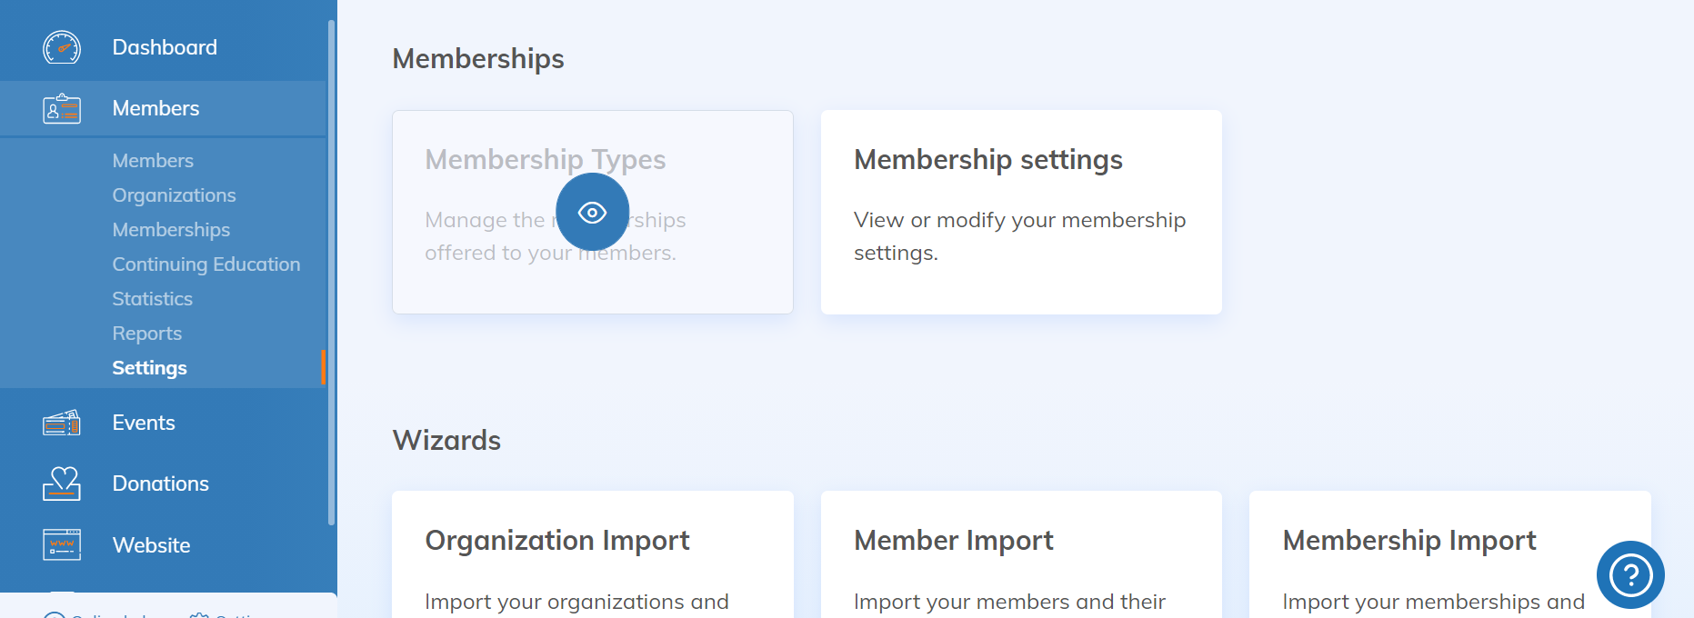Expand the Events section label
This screenshot has height=618, width=1694.
point(144,423)
